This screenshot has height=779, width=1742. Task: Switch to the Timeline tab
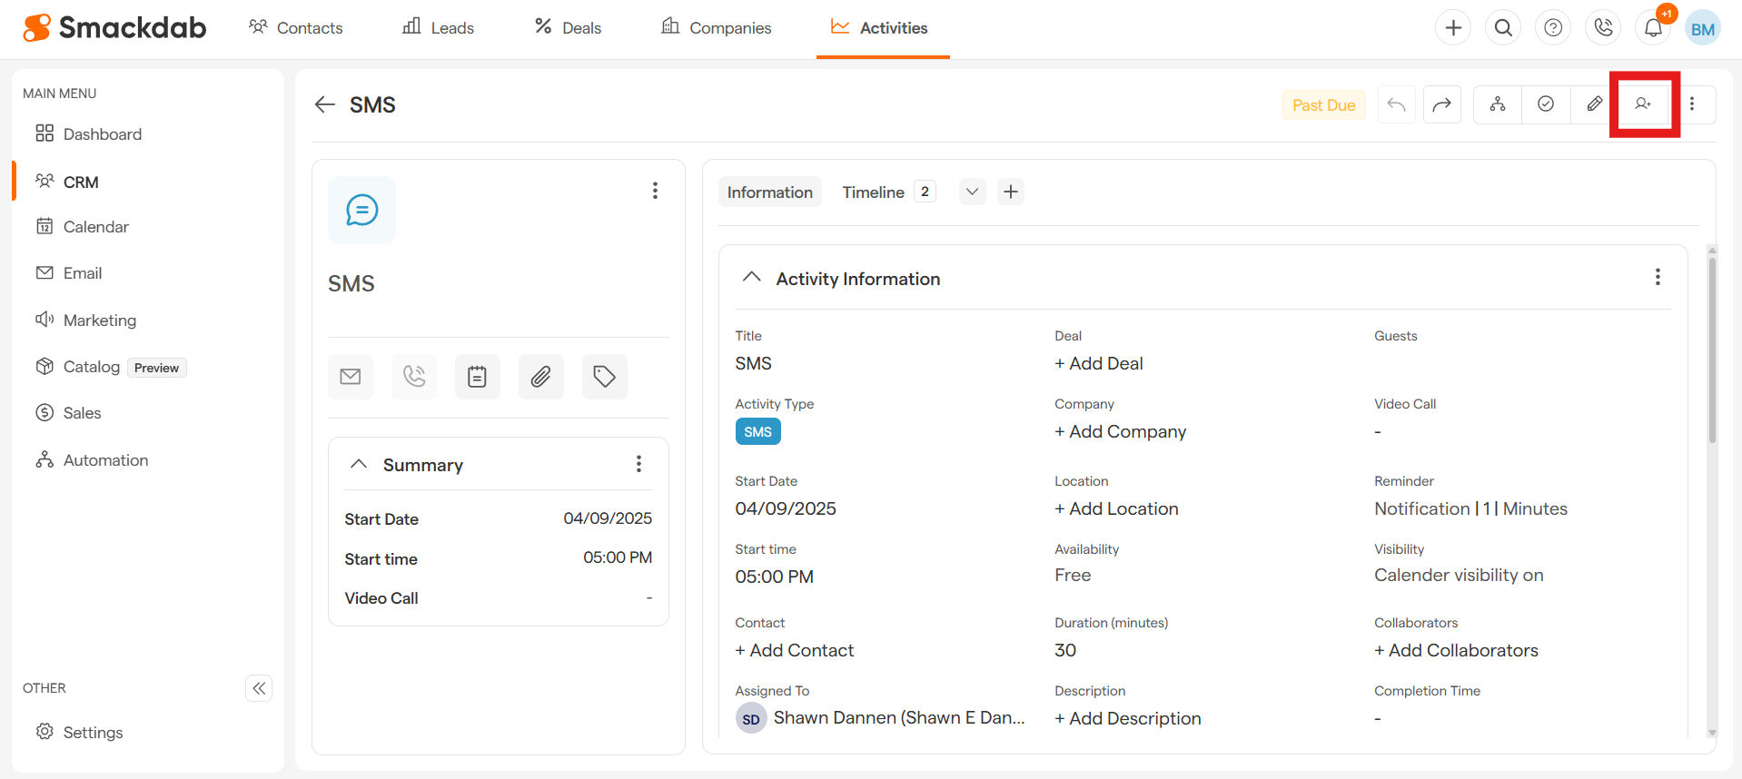[x=873, y=192]
